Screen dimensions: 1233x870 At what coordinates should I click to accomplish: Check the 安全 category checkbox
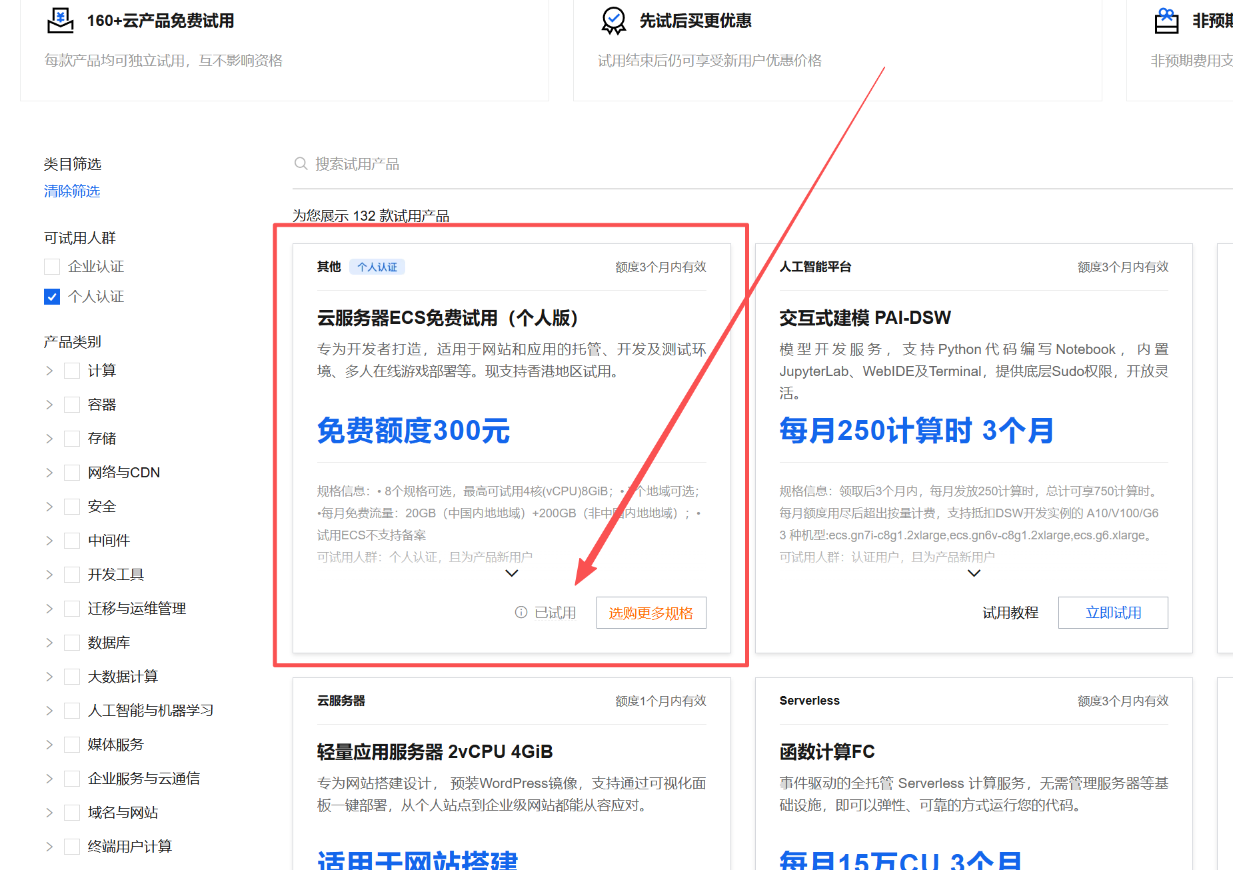(72, 507)
